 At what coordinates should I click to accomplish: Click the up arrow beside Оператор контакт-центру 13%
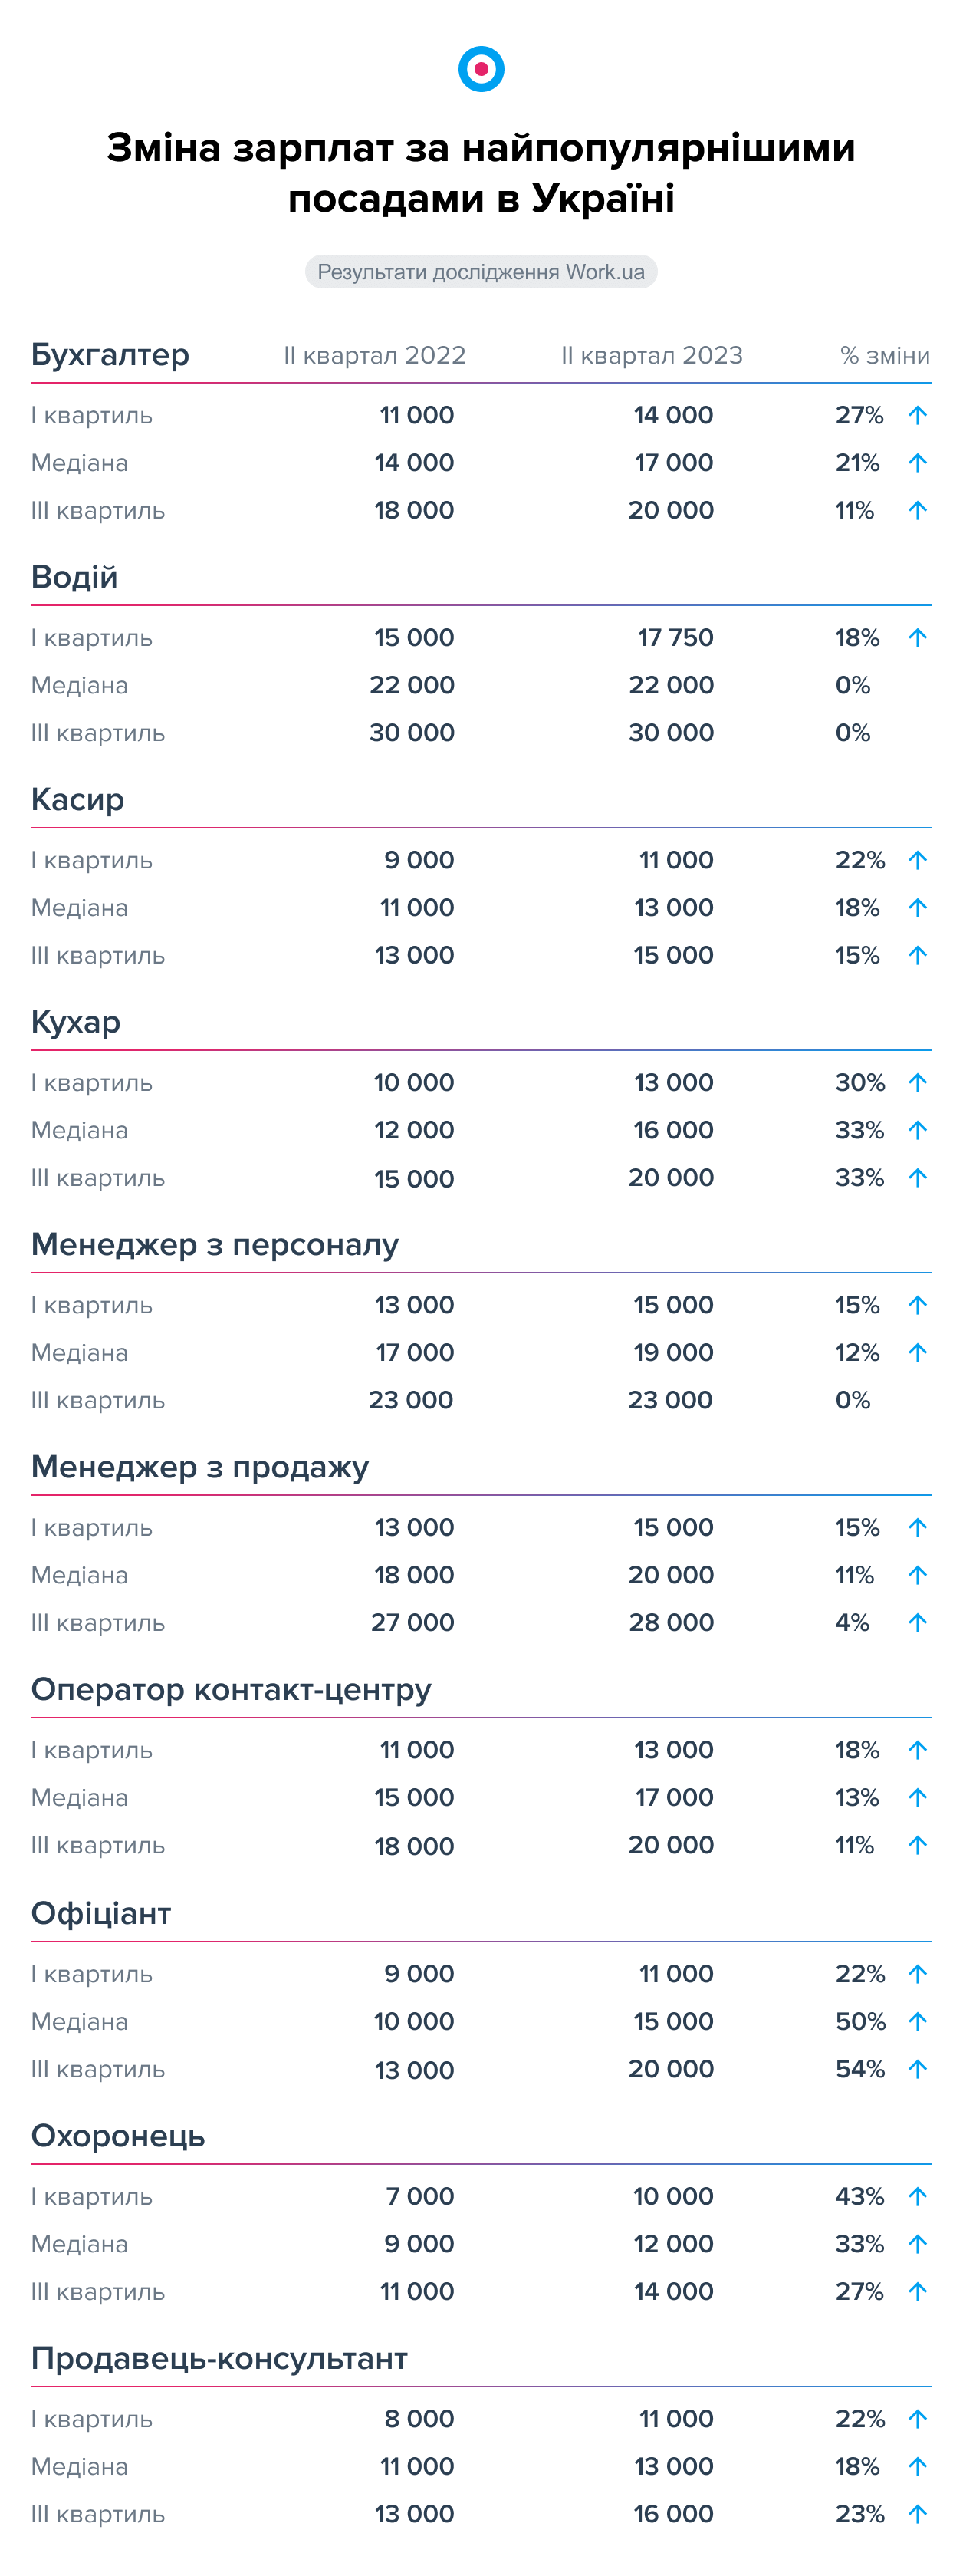(917, 1798)
